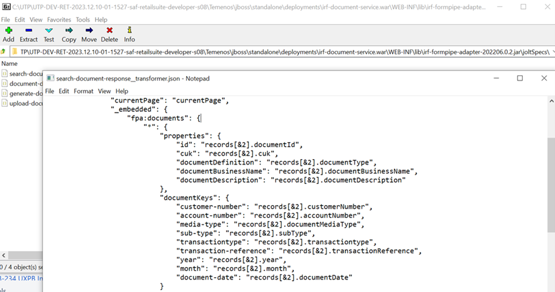Click the Move toolbar icon
This screenshot has height=292, width=555.
pyautogui.click(x=89, y=31)
